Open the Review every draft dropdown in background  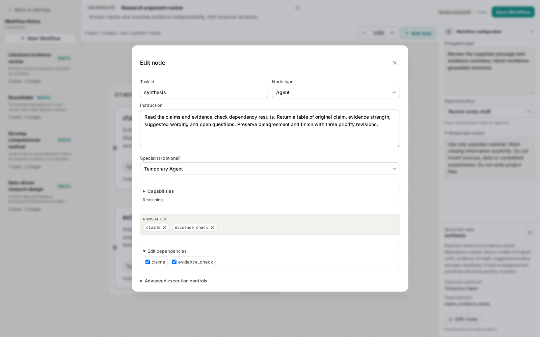click(489, 112)
